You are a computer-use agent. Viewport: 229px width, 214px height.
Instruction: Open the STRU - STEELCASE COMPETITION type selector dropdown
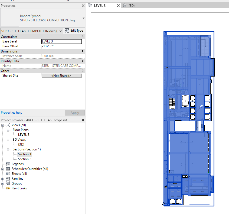[60, 31]
